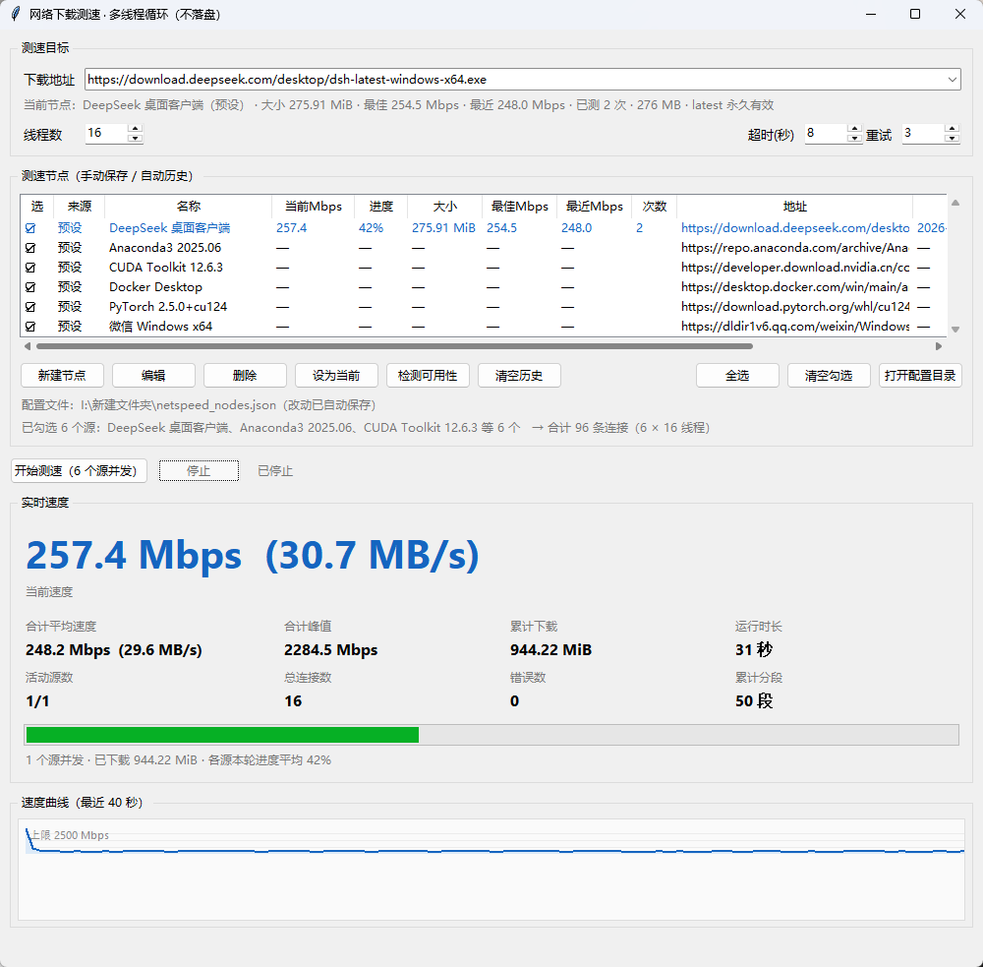Click the horizontal scrollbar left arrow

27,346
